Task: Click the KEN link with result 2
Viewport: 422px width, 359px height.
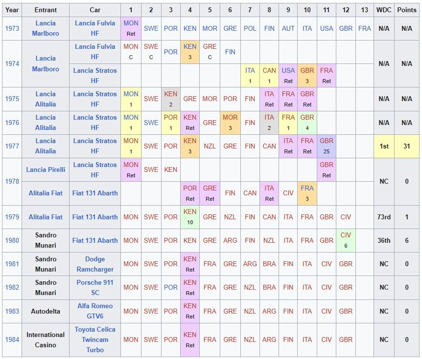Action: (x=171, y=94)
